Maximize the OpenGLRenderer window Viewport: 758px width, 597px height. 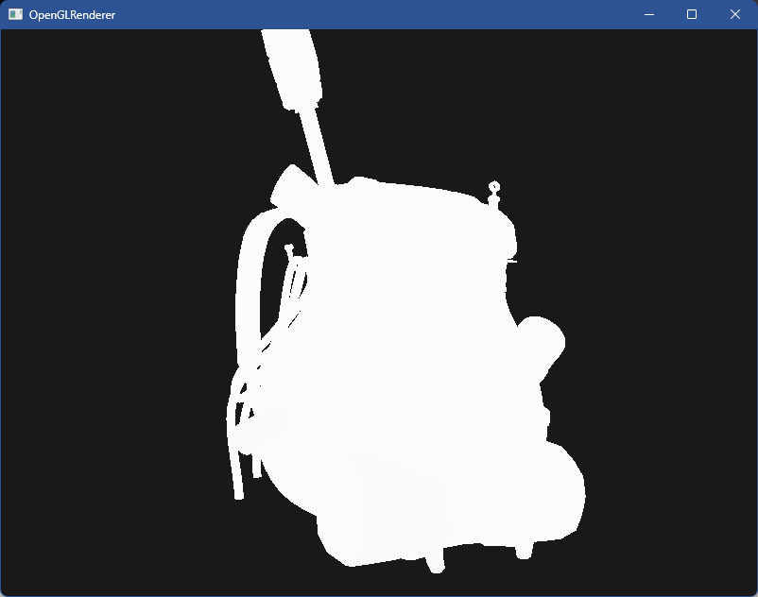692,14
